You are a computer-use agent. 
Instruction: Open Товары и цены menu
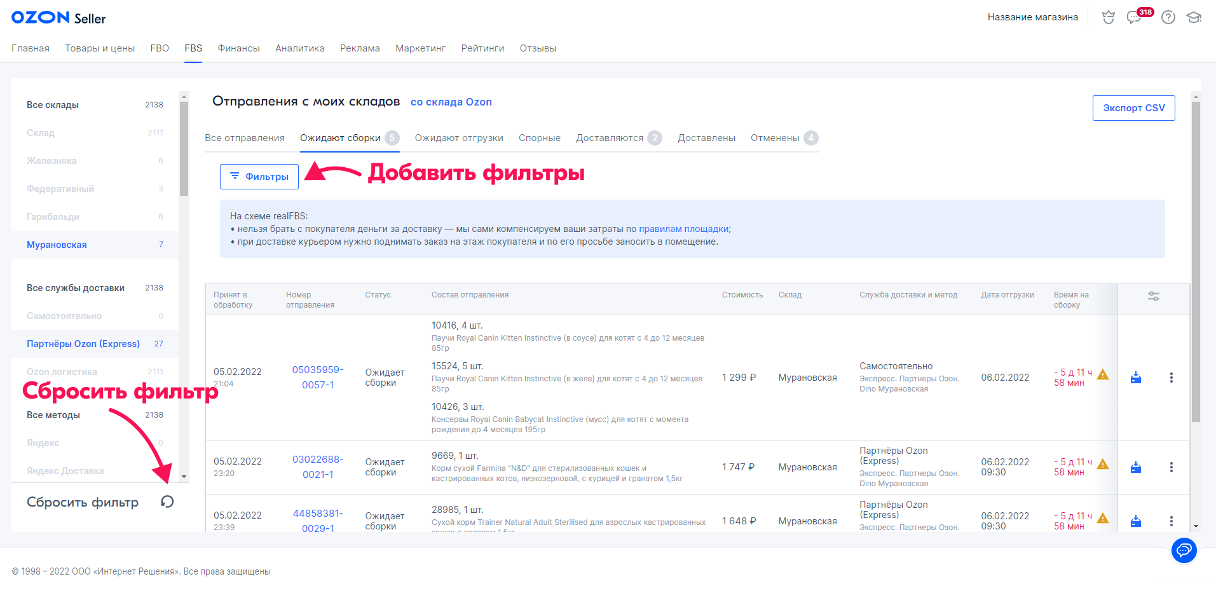coord(100,48)
